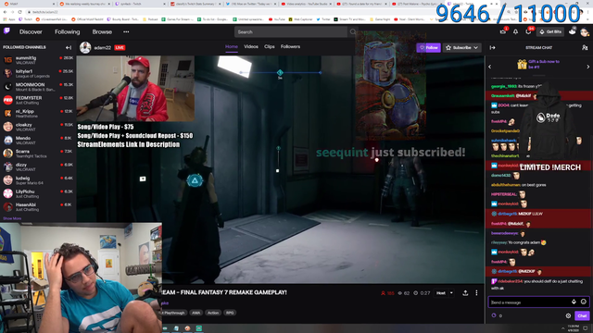Switch to the Videos tab

coord(251,47)
